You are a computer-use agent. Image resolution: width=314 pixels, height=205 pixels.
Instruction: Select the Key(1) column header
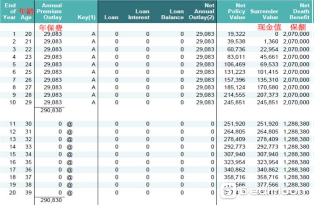(87, 17)
